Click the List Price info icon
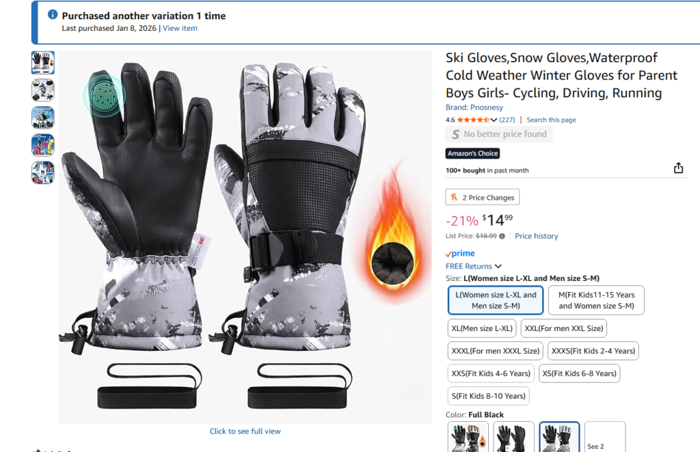The height and width of the screenshot is (452, 700). tap(502, 237)
